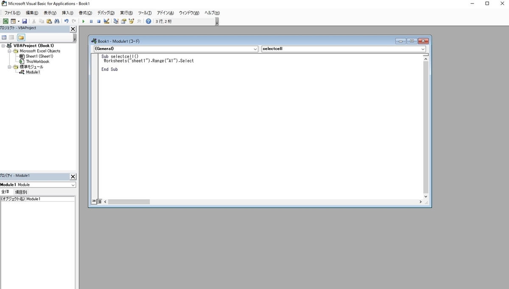Viewport: 509px width, 289px height.
Task: Click the horizontal scrollbar right arrow
Action: click(420, 202)
